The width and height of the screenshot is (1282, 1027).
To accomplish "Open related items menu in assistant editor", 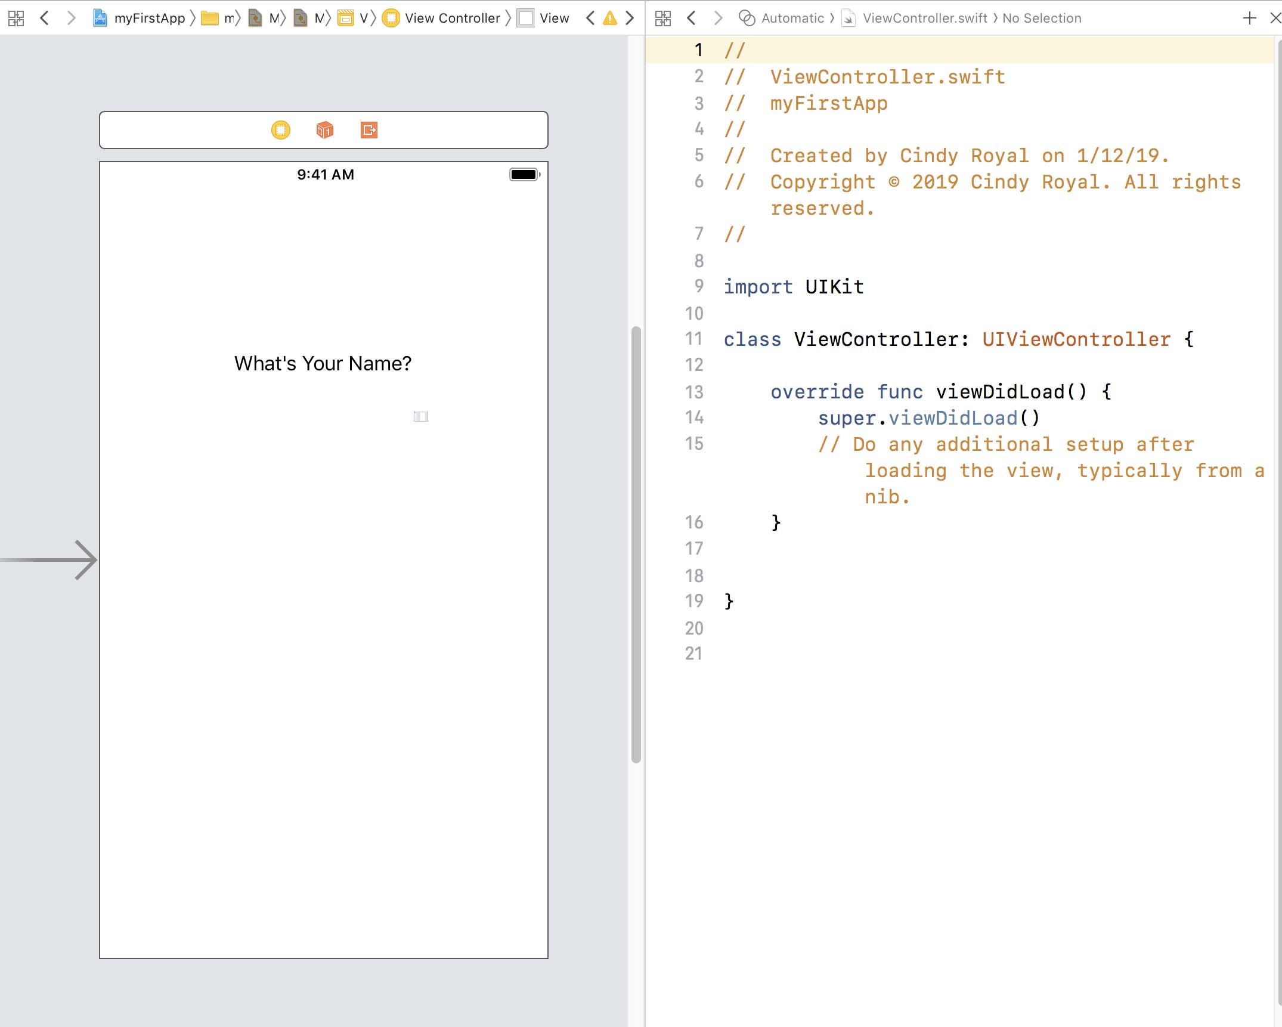I will pos(662,18).
